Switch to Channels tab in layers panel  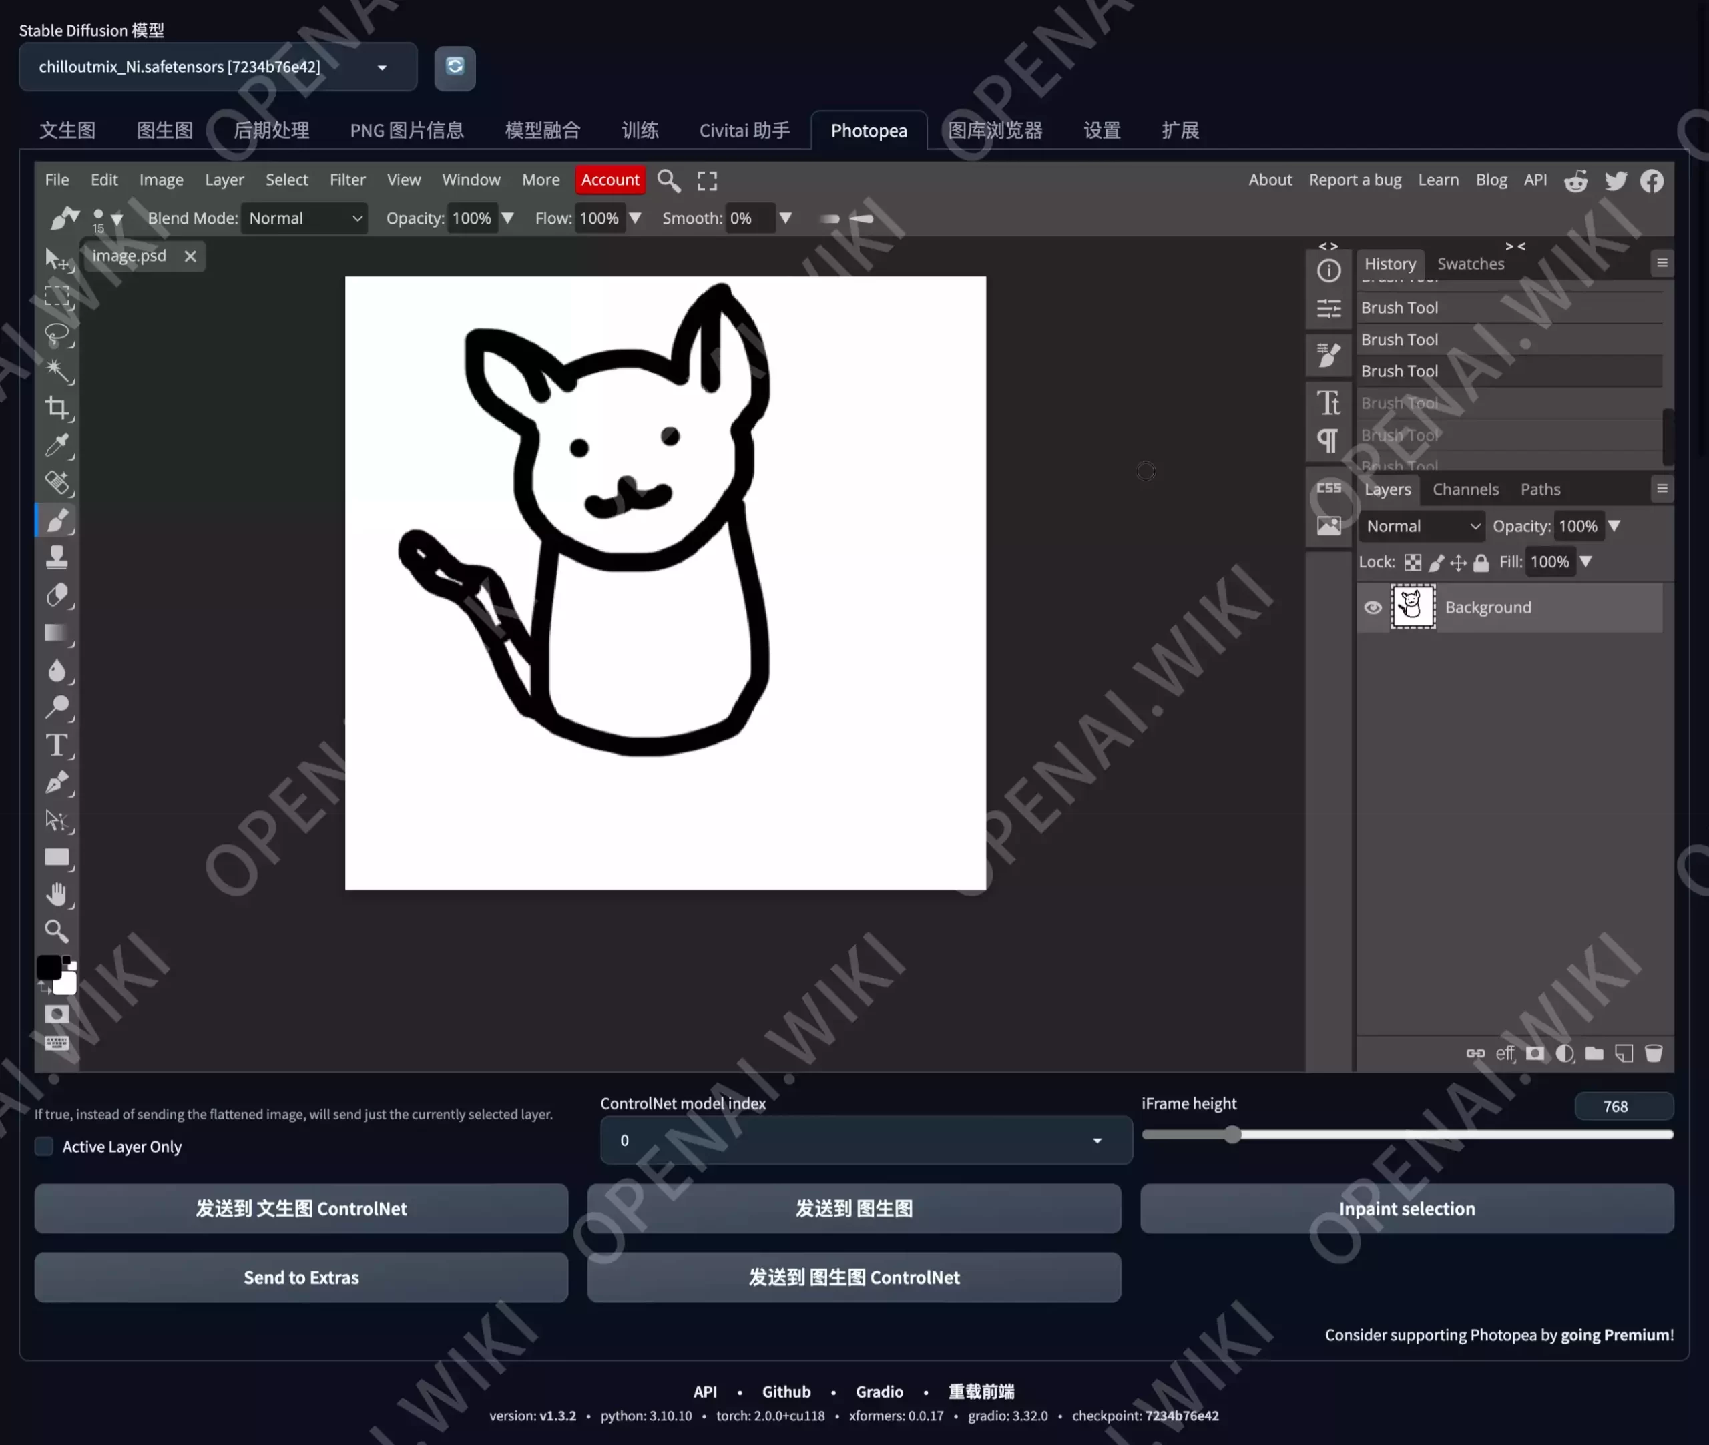coord(1465,489)
